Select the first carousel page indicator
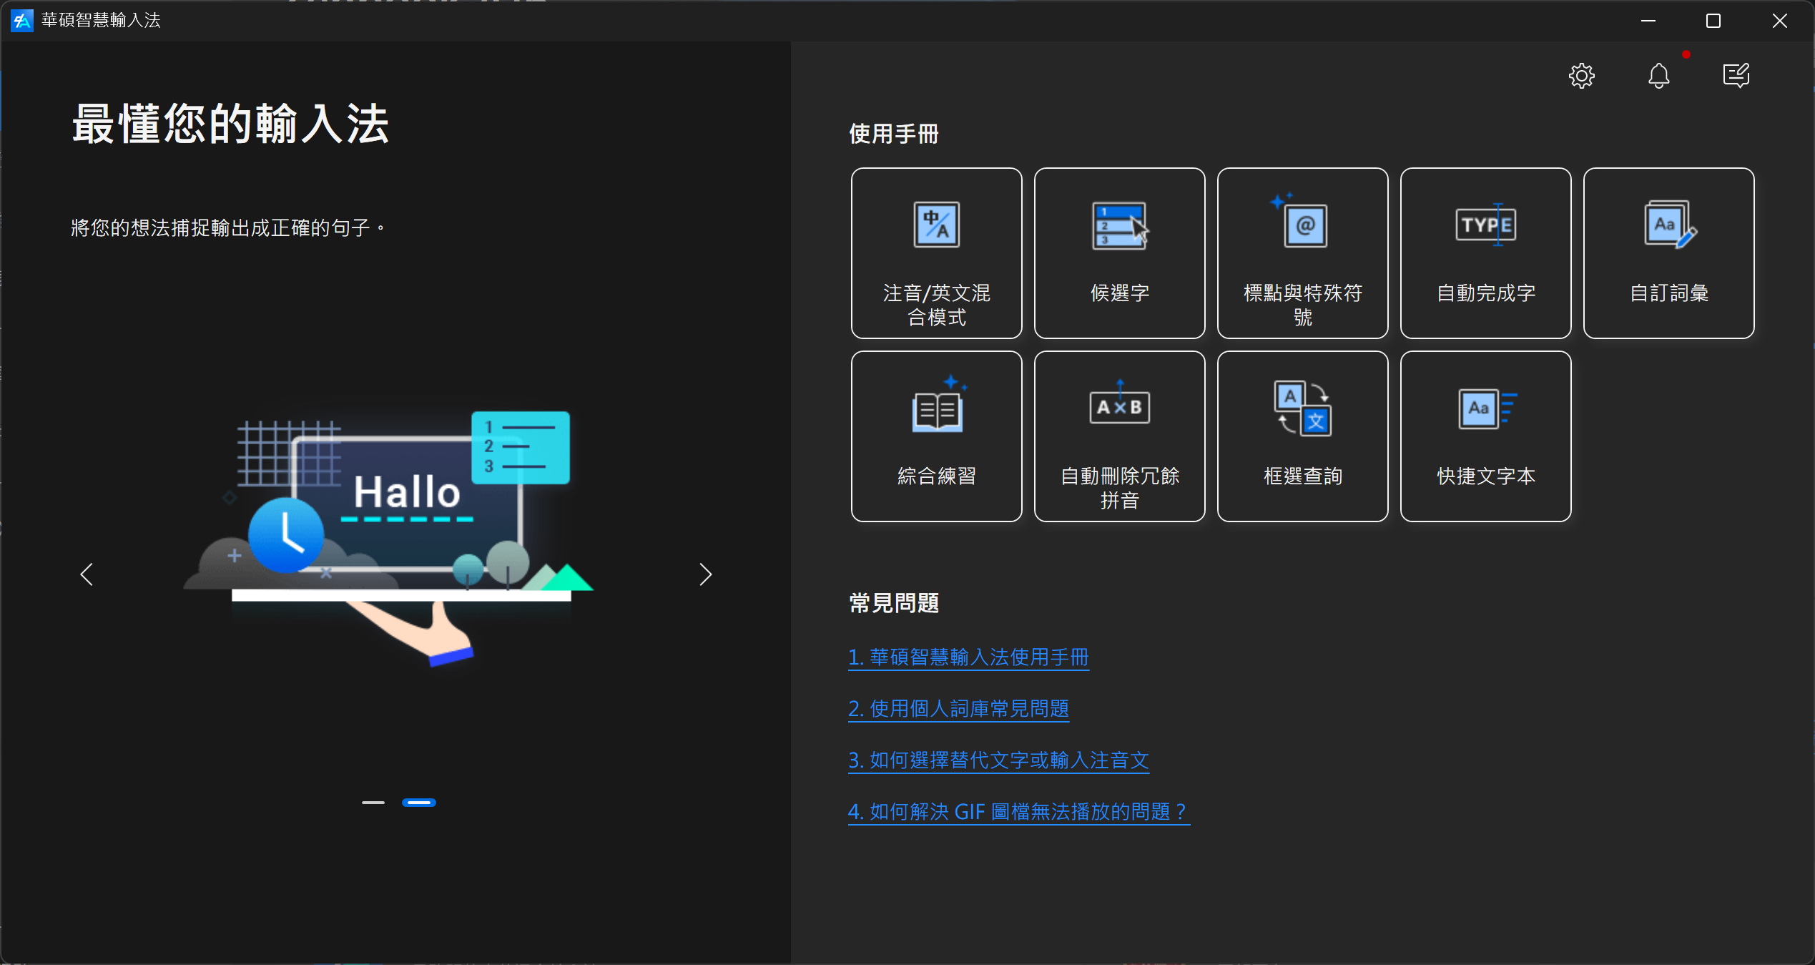Image resolution: width=1815 pixels, height=965 pixels. click(373, 803)
